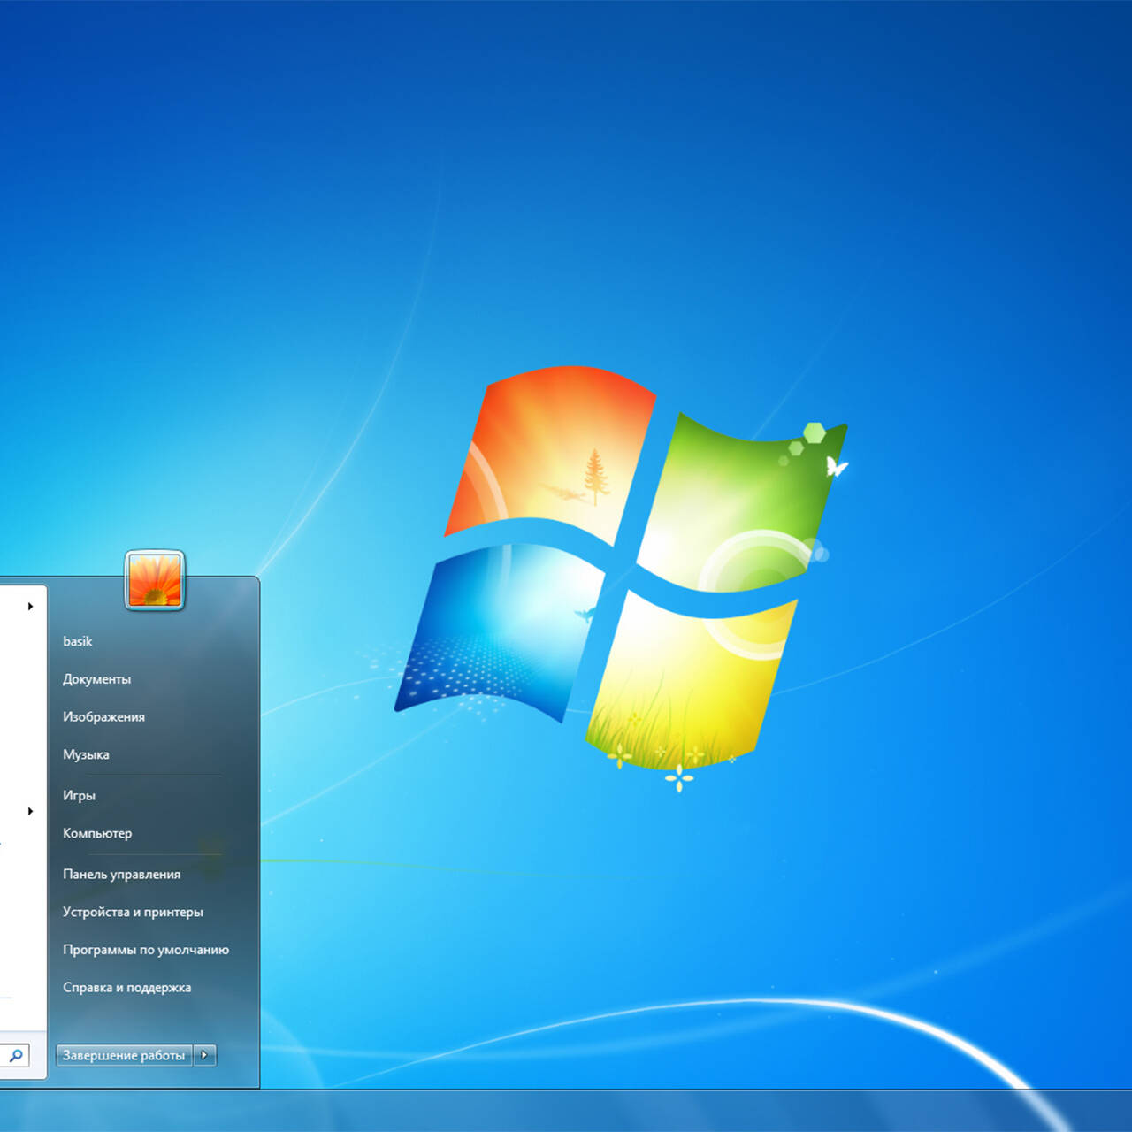1132x1132 pixels.
Task: Open Панель управления
Action: coord(122,874)
